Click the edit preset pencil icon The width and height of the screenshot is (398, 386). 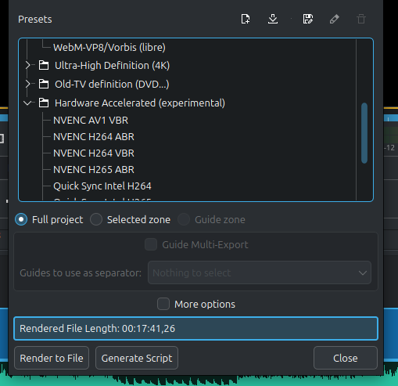tap(335, 19)
